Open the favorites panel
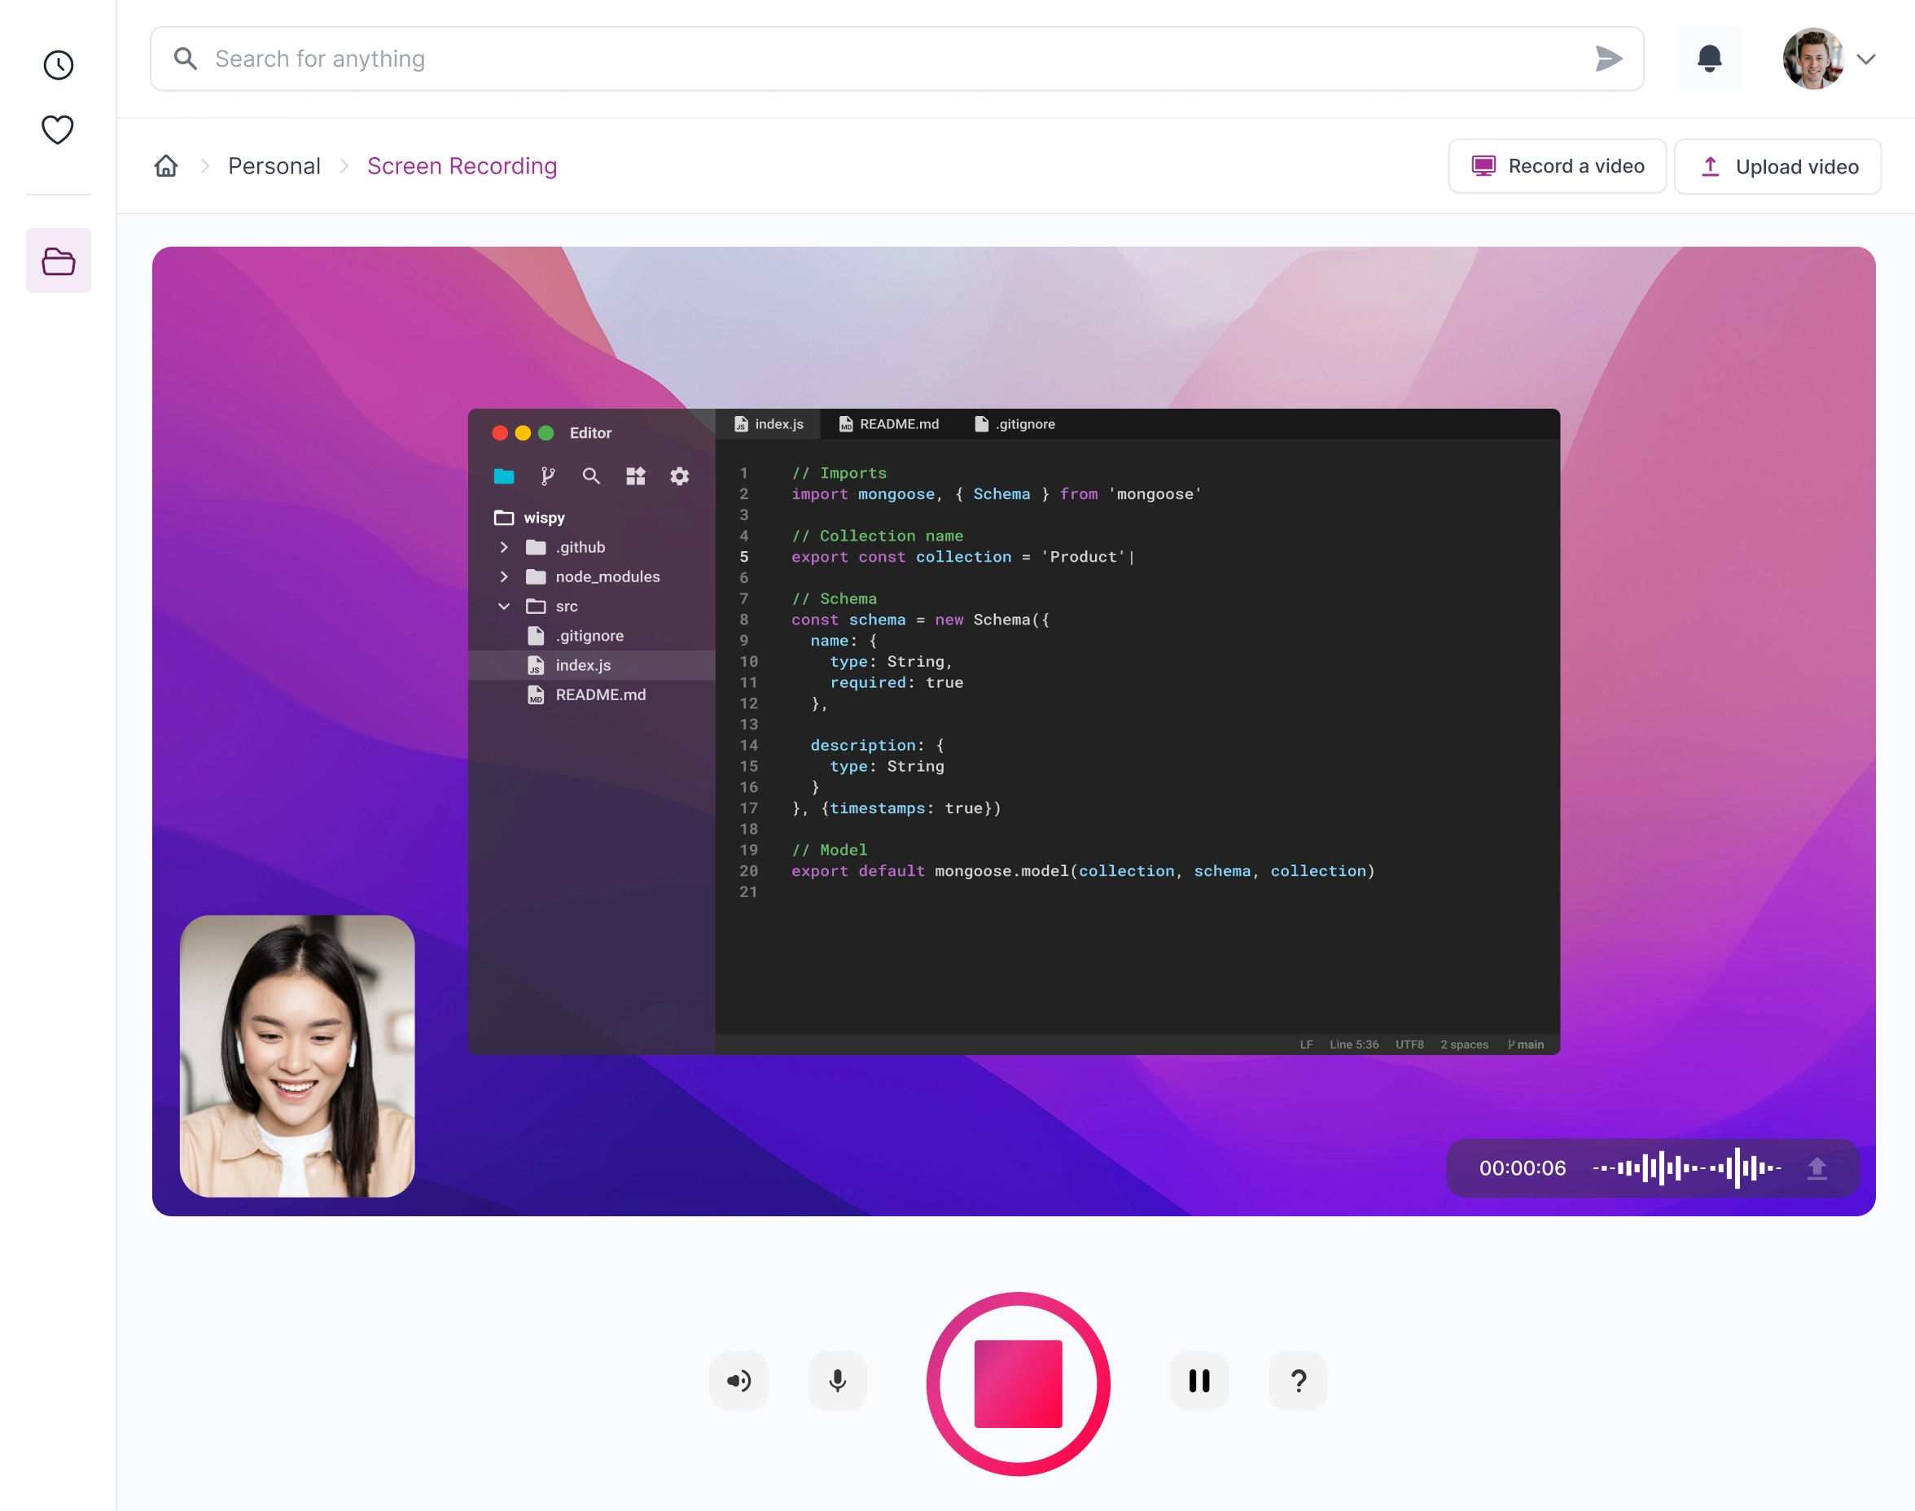Image resolution: width=1915 pixels, height=1511 pixels. 57,129
